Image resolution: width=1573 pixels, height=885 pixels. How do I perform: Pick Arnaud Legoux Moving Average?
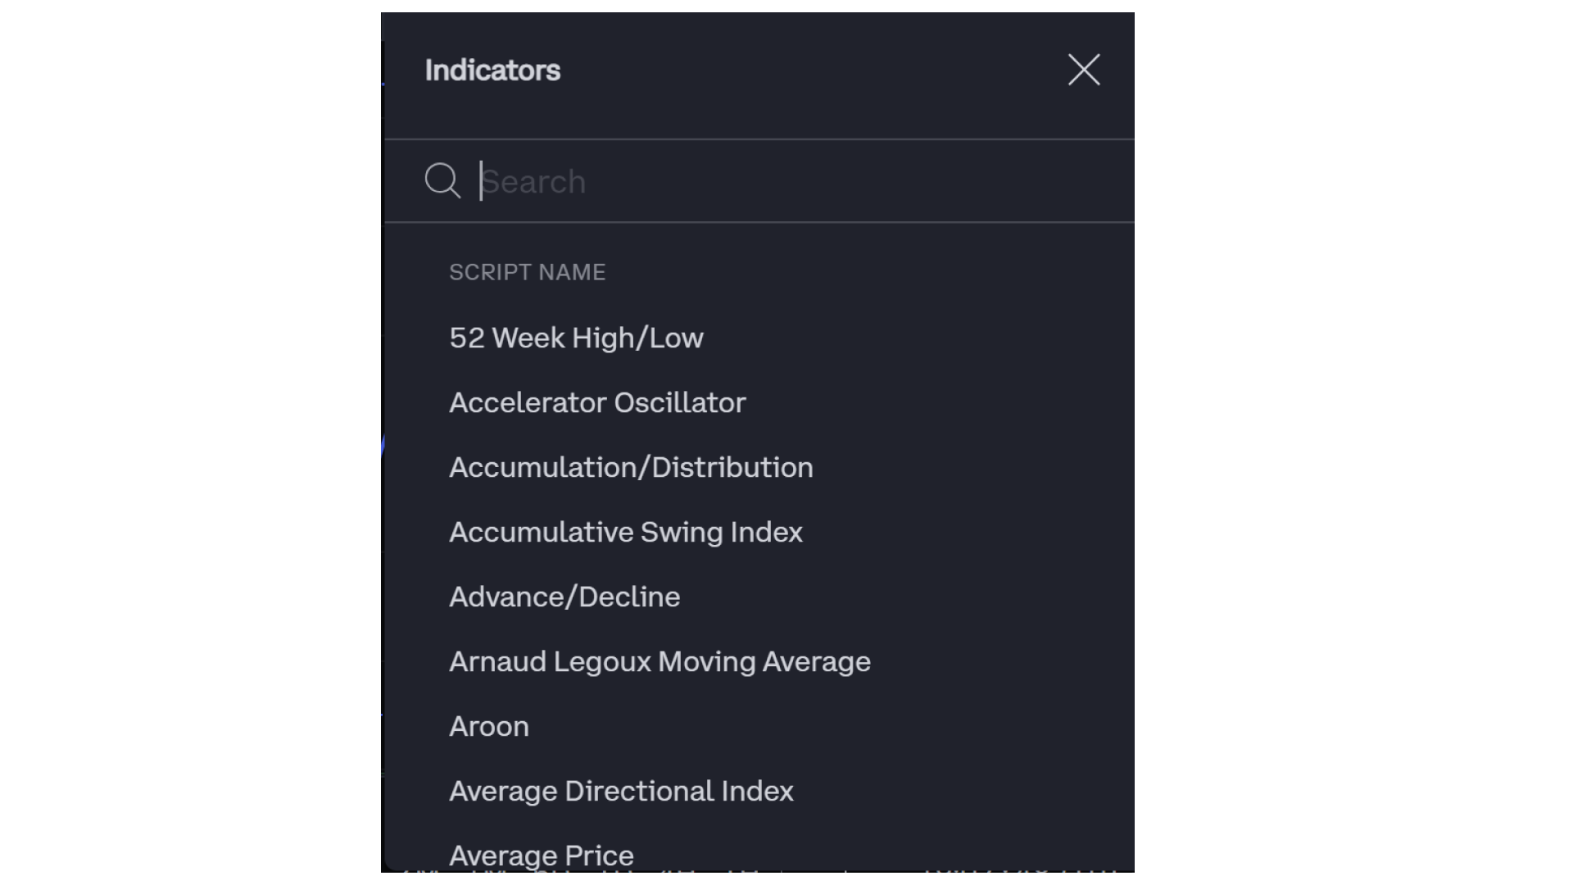pyautogui.click(x=660, y=661)
